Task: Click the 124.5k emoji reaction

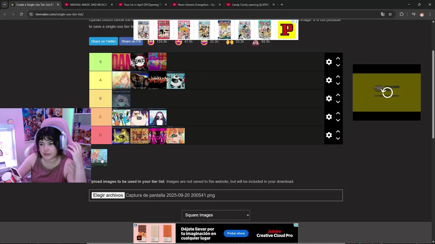Action: [157, 42]
